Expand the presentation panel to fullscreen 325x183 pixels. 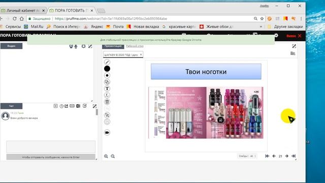pyautogui.click(x=294, y=46)
